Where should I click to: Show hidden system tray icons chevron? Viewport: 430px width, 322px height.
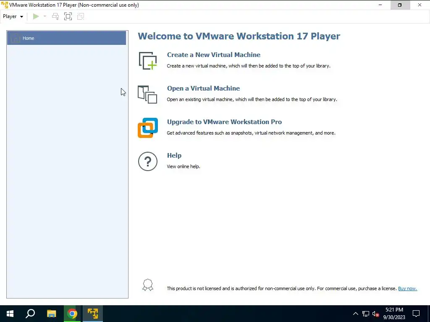355,314
